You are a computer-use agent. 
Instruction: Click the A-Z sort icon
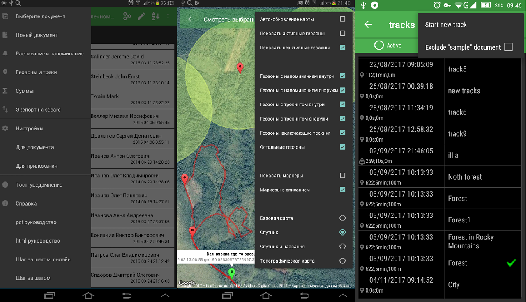coord(155,16)
